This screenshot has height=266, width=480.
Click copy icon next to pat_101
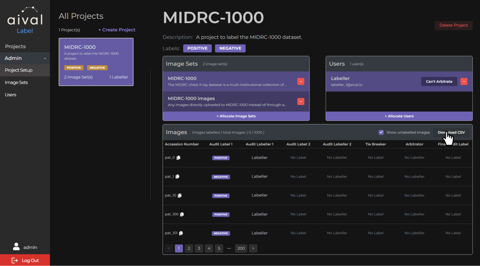181,233
